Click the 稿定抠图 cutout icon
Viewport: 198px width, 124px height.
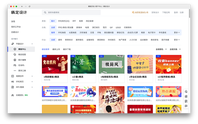15,54
